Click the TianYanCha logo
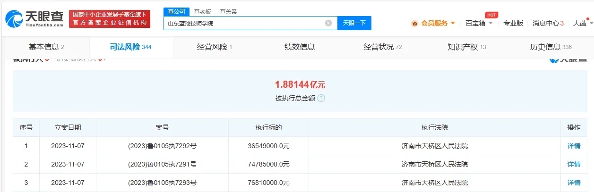594x192 pixels. point(34,19)
